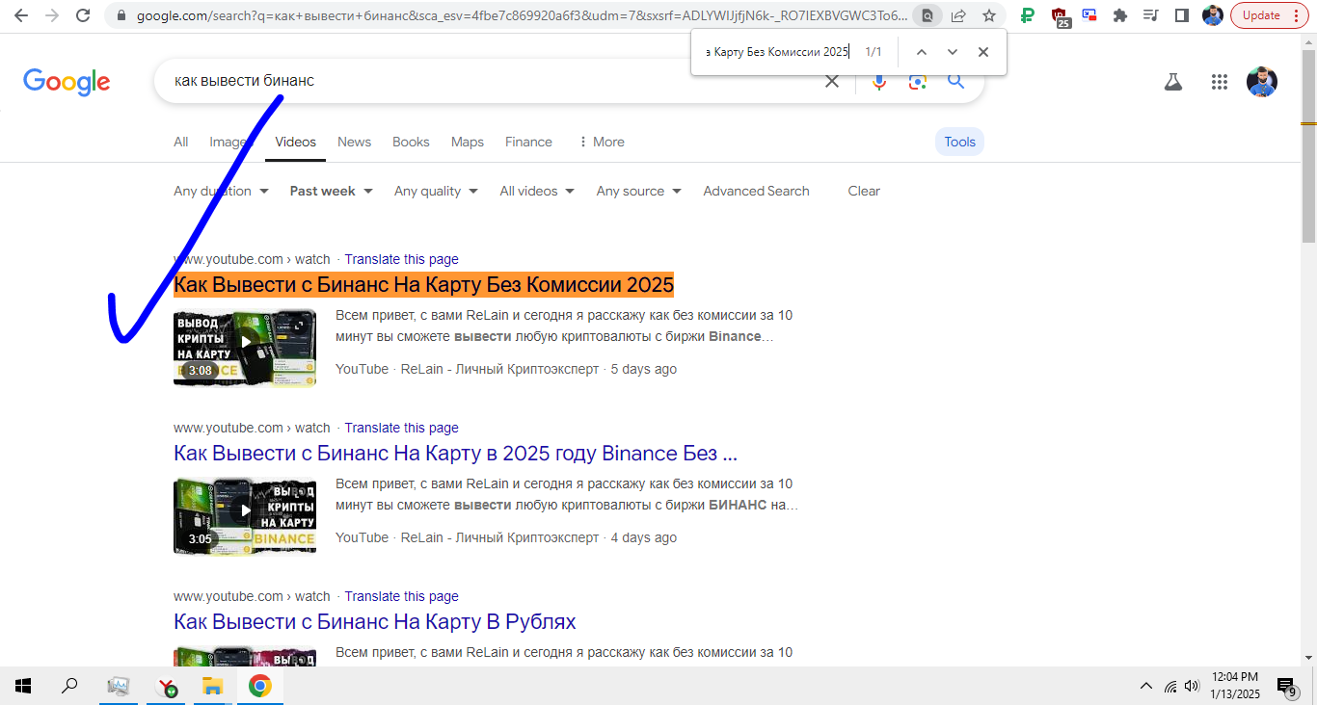Play the 3:08 video thumbnail
The height and width of the screenshot is (705, 1317).
[x=245, y=348]
